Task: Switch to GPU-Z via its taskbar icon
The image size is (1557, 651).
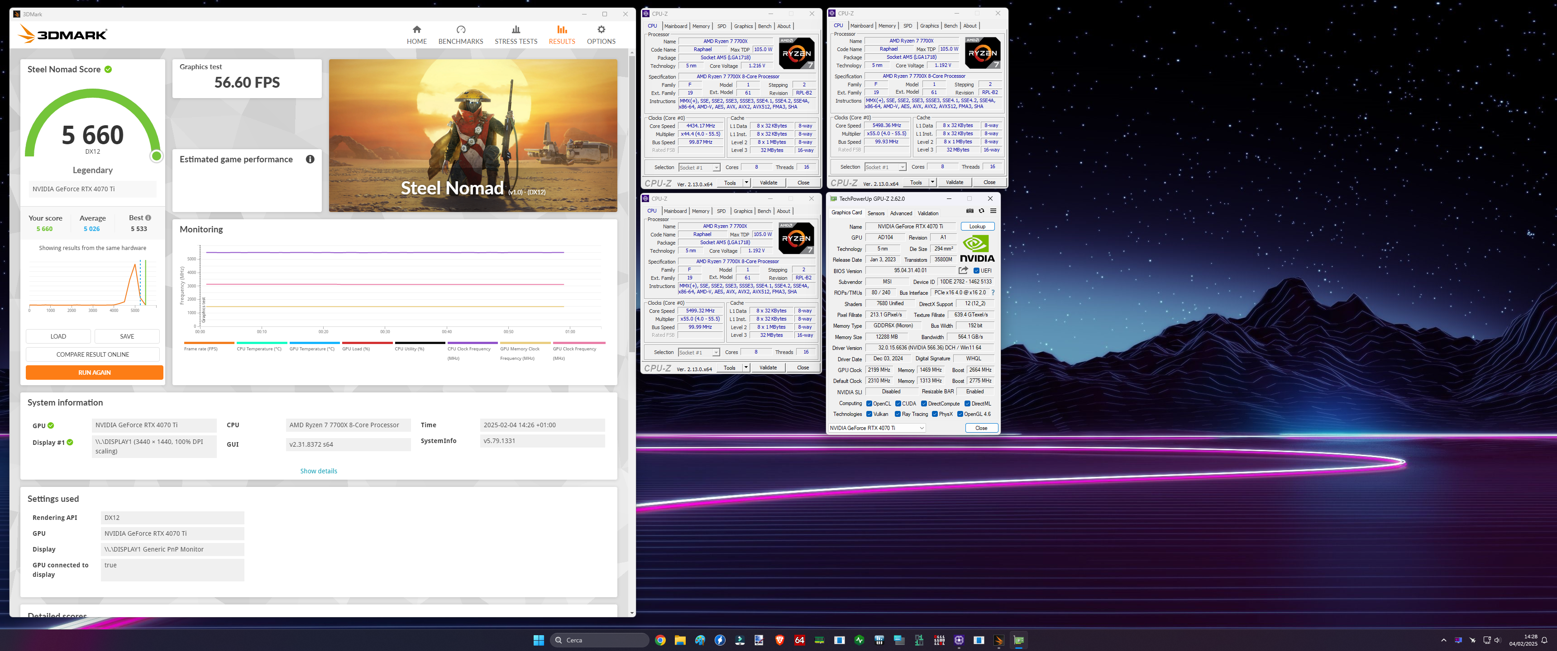Action: [x=1018, y=640]
